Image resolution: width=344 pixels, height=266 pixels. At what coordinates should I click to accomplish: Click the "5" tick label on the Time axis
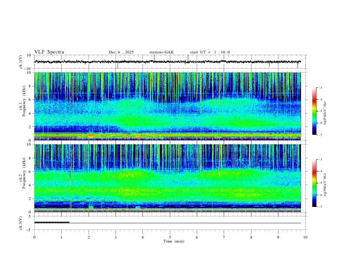(x=170, y=237)
